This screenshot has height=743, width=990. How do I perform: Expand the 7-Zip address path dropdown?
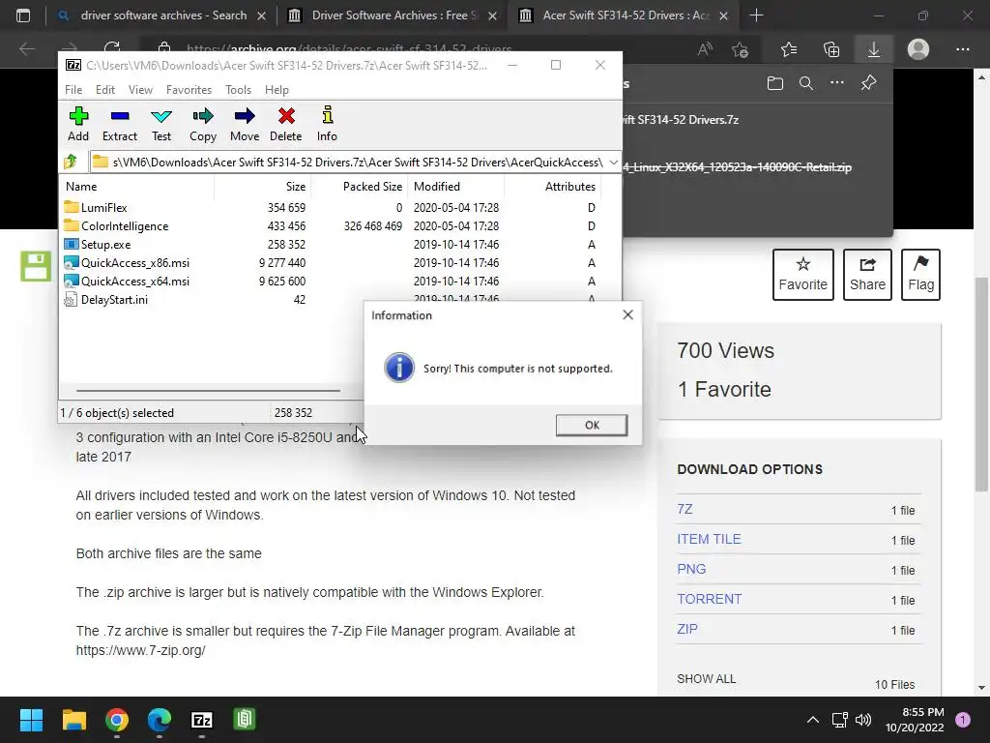coord(613,163)
